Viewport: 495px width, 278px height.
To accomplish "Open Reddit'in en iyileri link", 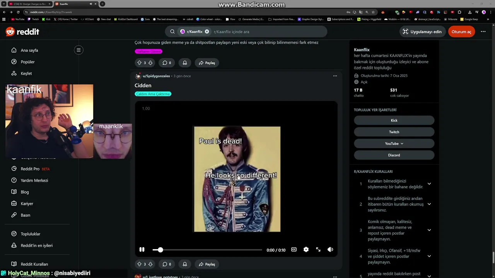I will click(36, 246).
